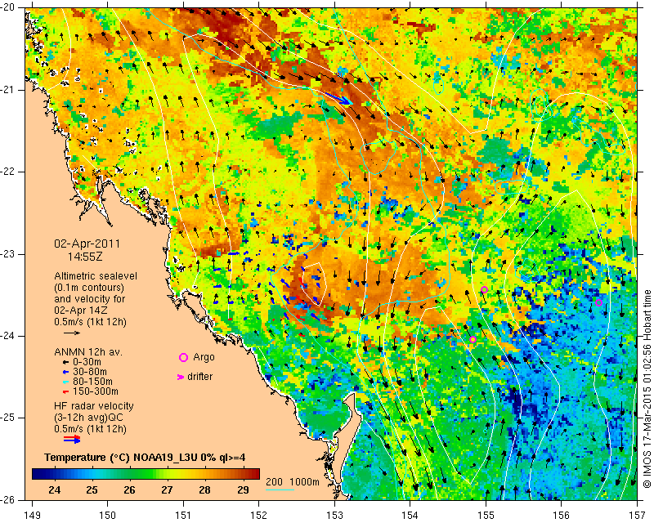Click the black 0-30m arrow legend symbol
Image resolution: width=654 pixels, height=523 pixels.
(65, 362)
